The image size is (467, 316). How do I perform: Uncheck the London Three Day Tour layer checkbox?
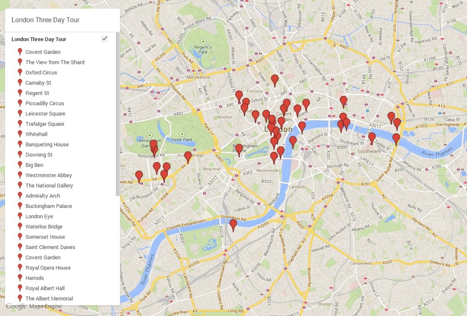click(104, 39)
